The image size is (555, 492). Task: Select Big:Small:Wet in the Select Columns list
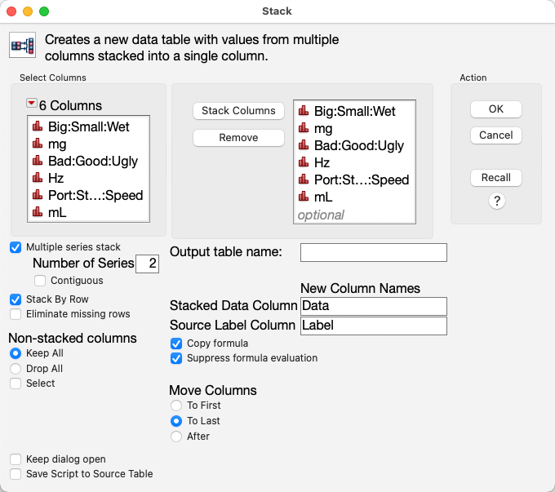(88, 126)
